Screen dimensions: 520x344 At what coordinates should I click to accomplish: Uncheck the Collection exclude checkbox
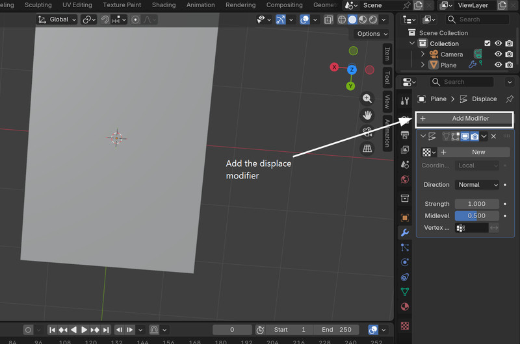tap(487, 43)
